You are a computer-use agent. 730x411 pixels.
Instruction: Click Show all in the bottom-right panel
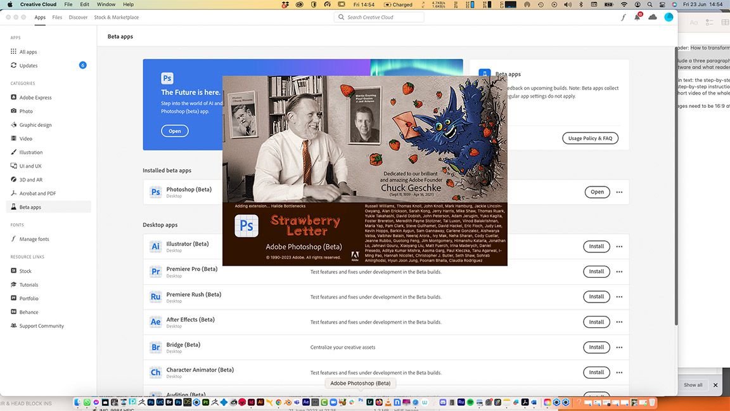tap(693, 384)
